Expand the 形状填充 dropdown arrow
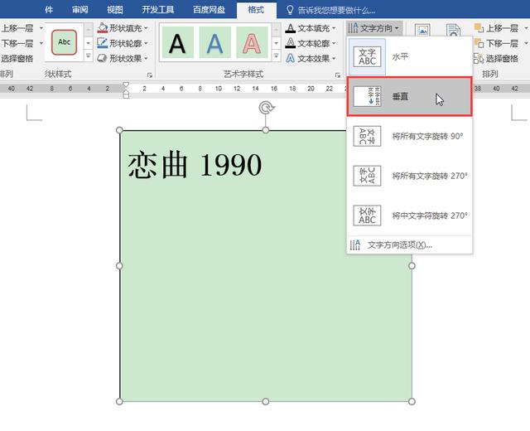 click(x=147, y=28)
